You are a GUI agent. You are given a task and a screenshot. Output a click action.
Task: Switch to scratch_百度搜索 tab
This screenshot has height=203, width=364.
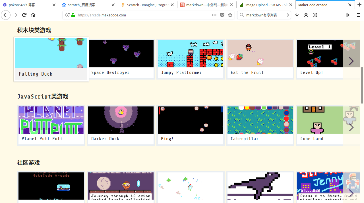[x=89, y=5]
